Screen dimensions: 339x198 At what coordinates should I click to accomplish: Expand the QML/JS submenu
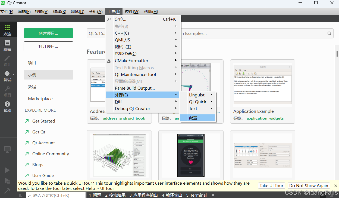[x=143, y=40]
